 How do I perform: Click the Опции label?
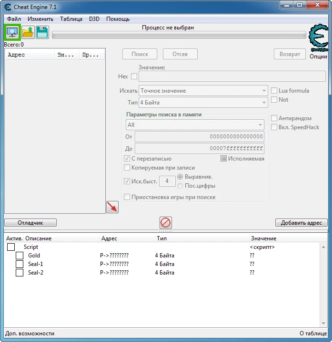pos(319,57)
